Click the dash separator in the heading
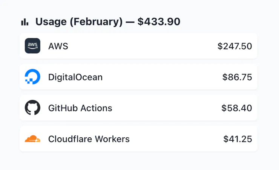Screen dimensions: 279x170 130,22
